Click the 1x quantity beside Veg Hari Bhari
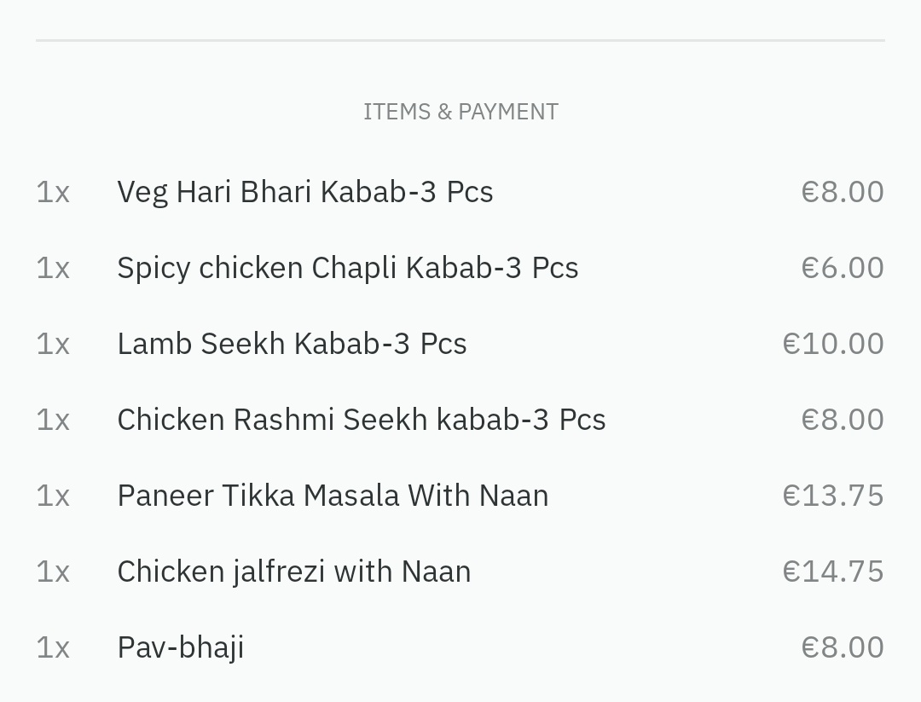 click(x=53, y=192)
